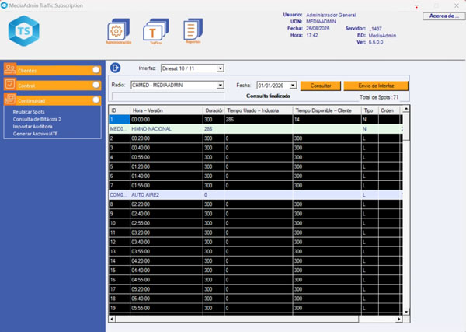Click the Control checklist icon
This screenshot has height=332, width=466.
click(x=10, y=85)
